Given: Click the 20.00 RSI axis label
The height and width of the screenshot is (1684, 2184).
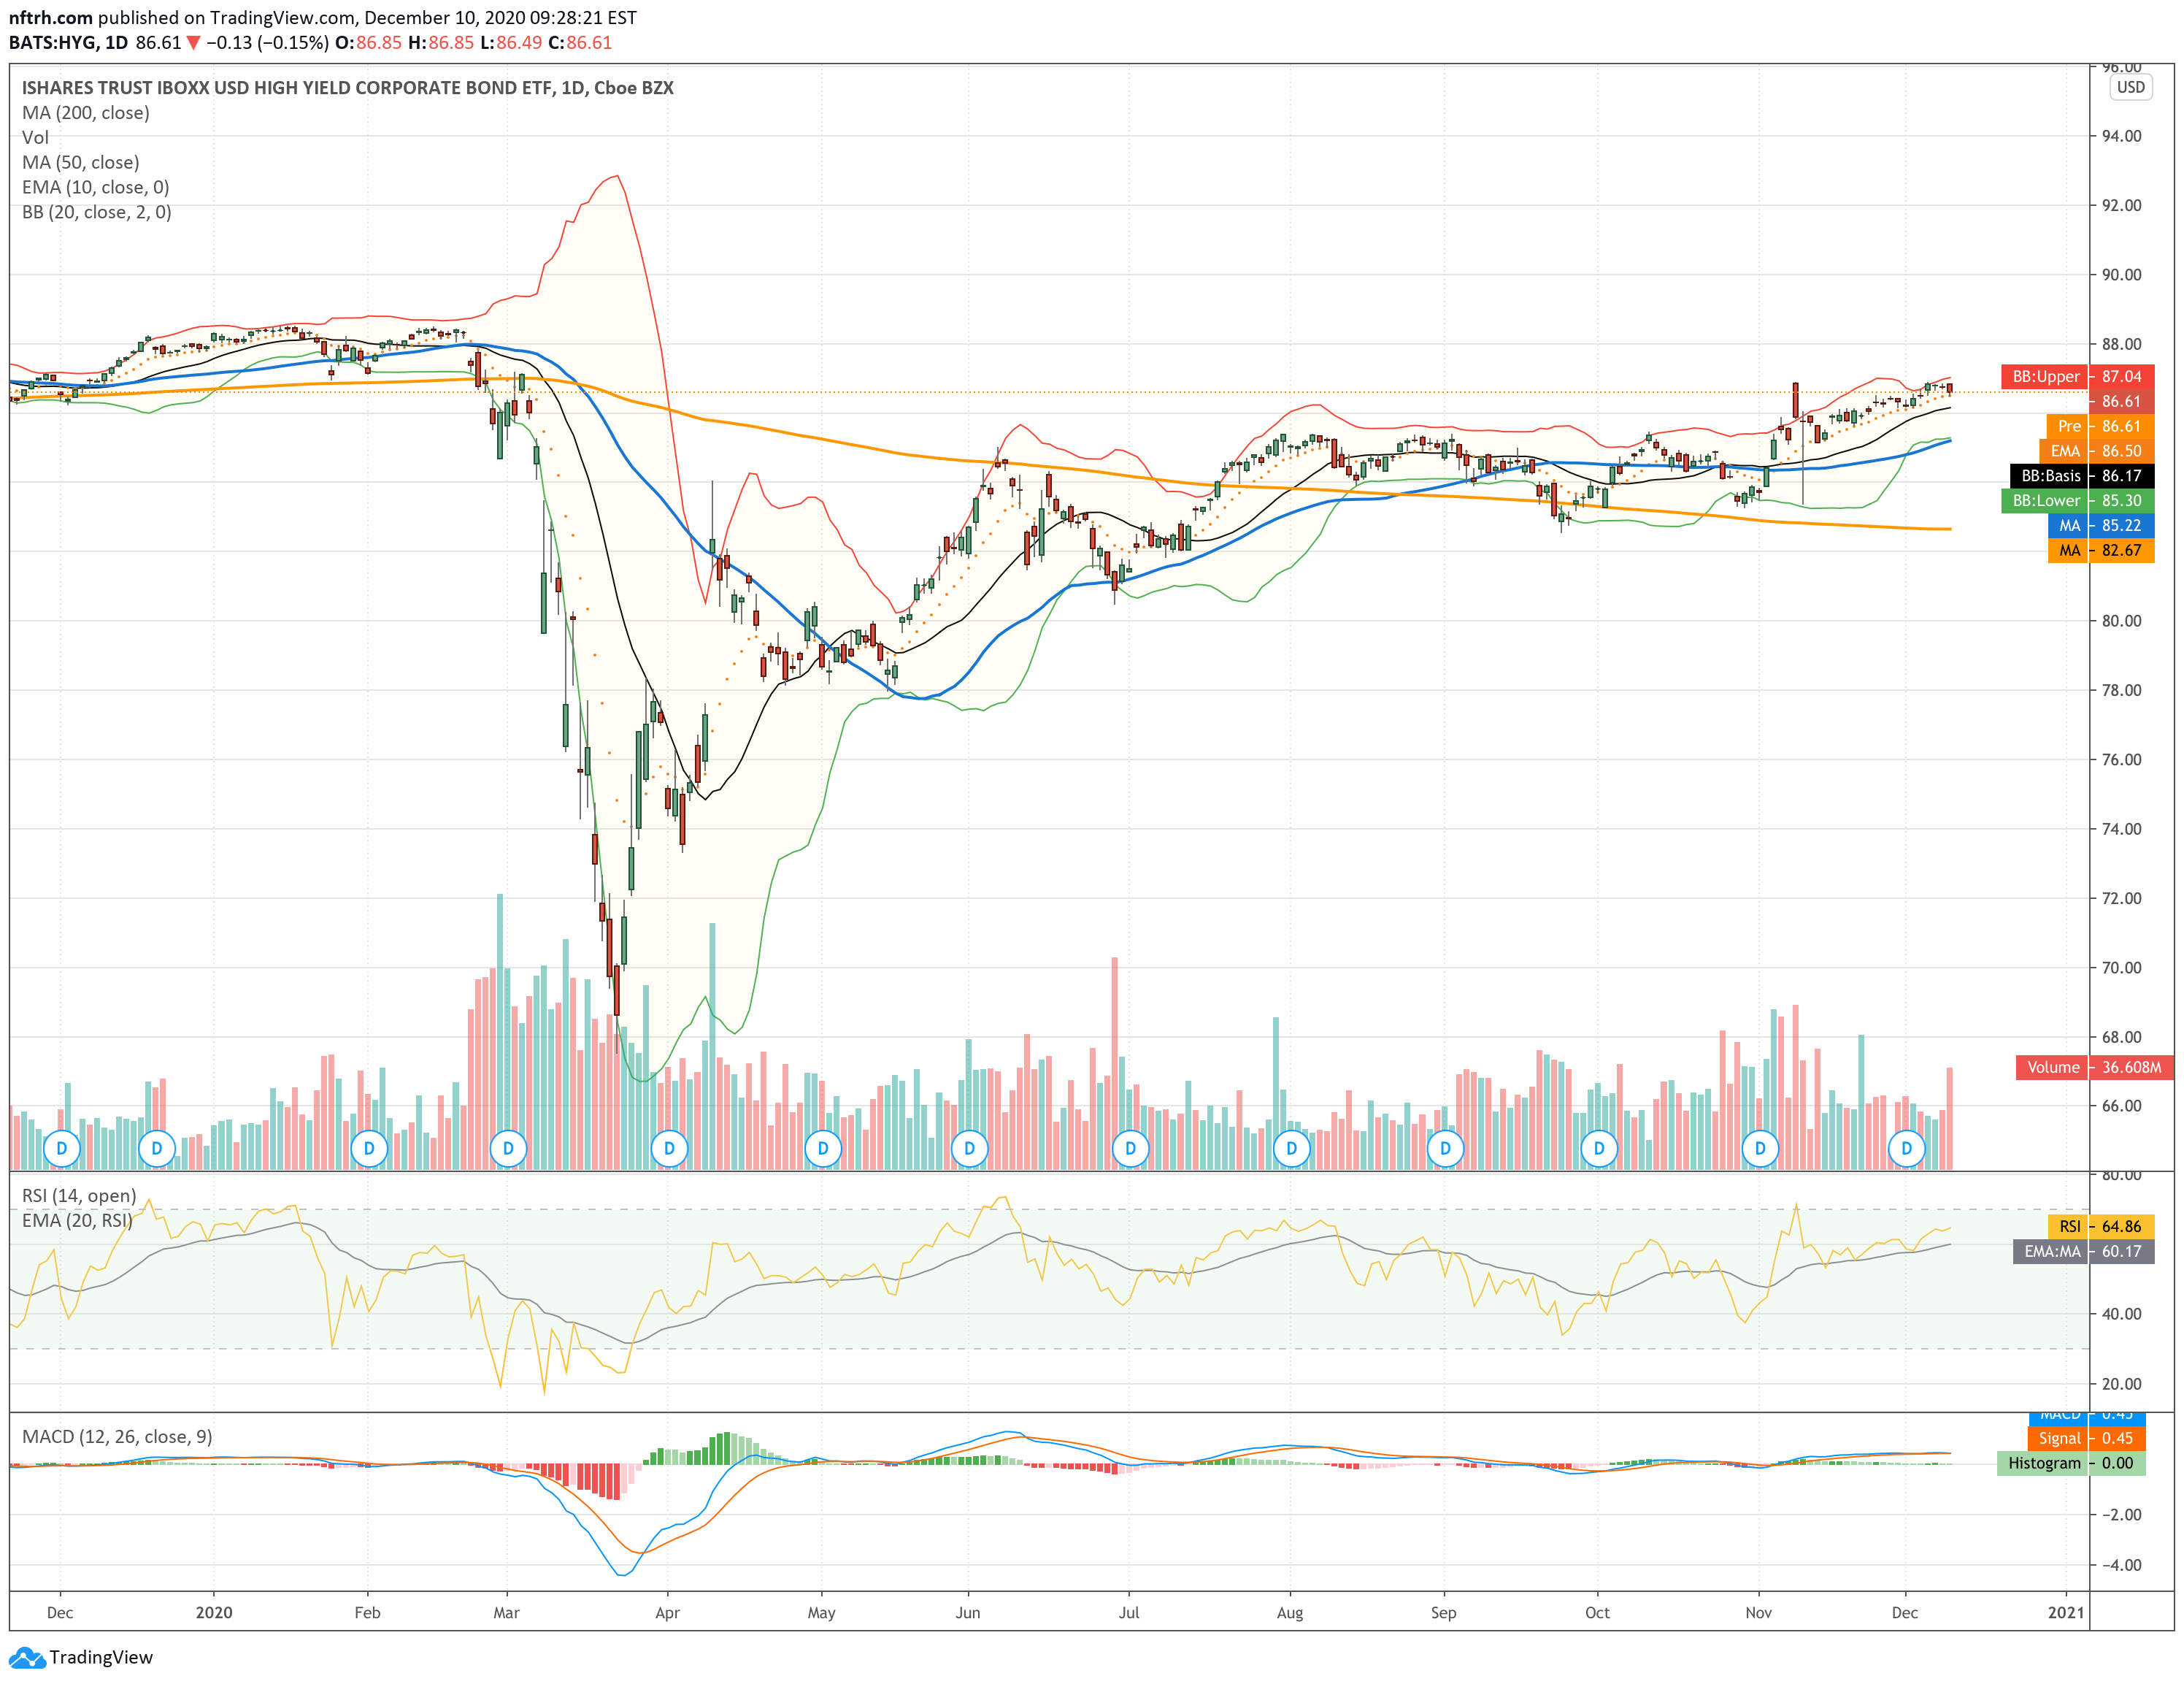Looking at the screenshot, I should [x=2121, y=1385].
